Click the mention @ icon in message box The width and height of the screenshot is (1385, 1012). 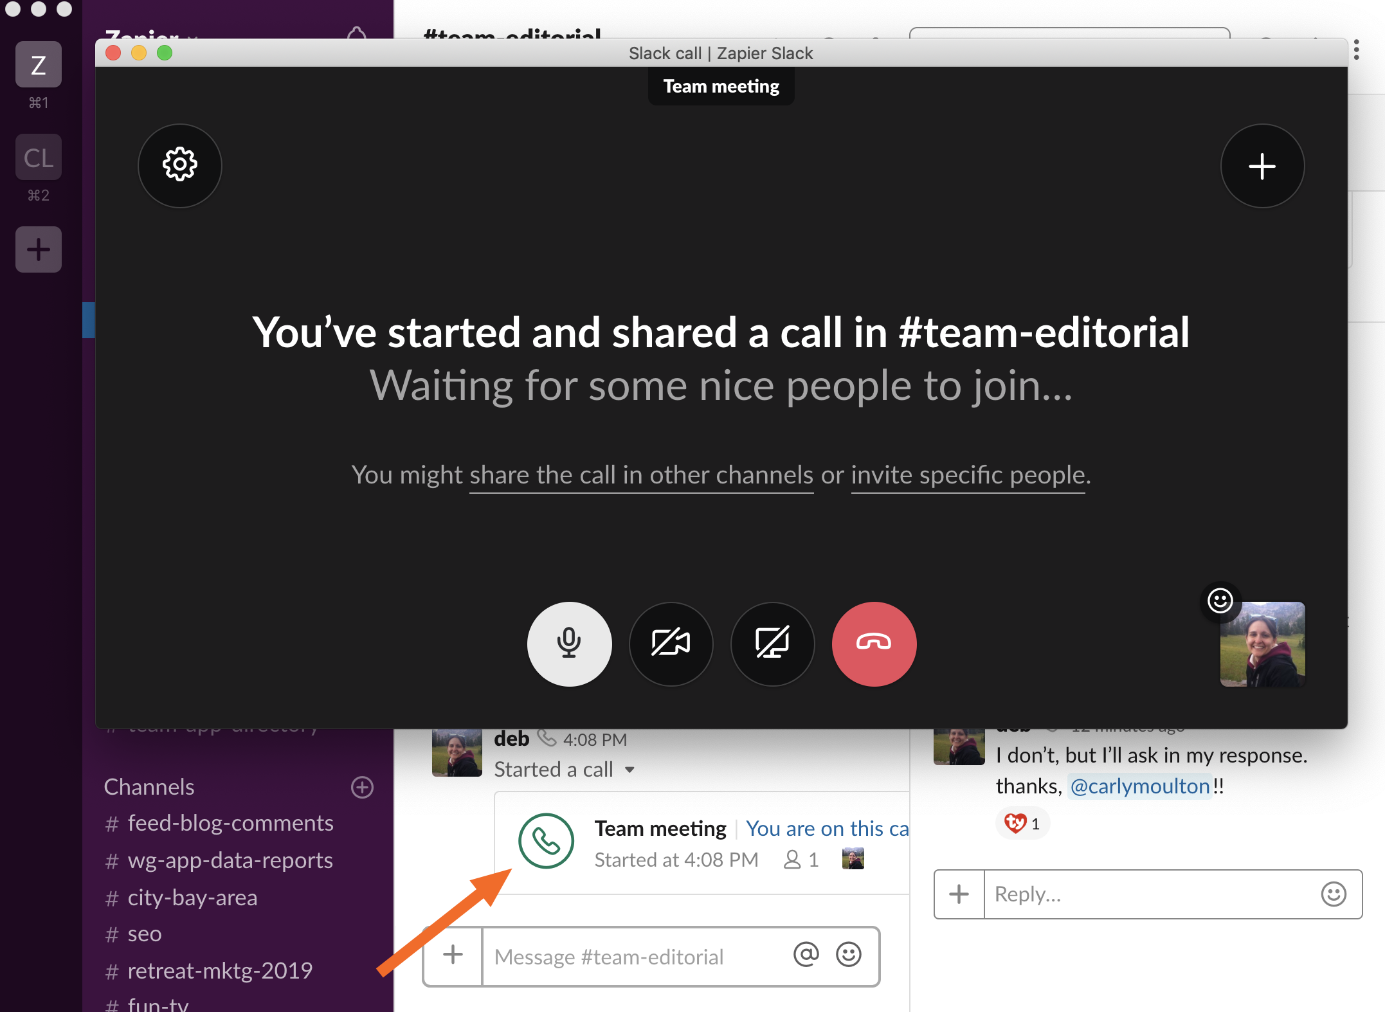[x=806, y=955]
